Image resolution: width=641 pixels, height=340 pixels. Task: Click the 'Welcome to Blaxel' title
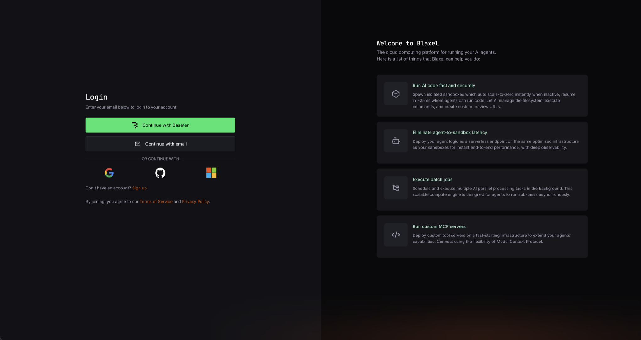point(408,43)
